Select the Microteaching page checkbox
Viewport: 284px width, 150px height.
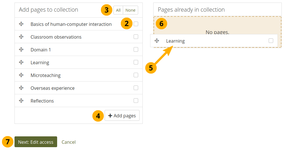[x=136, y=75]
